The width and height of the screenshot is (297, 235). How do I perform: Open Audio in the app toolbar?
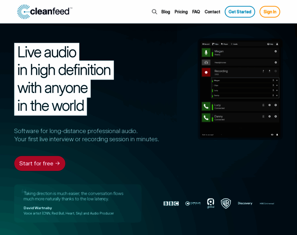(234, 44)
